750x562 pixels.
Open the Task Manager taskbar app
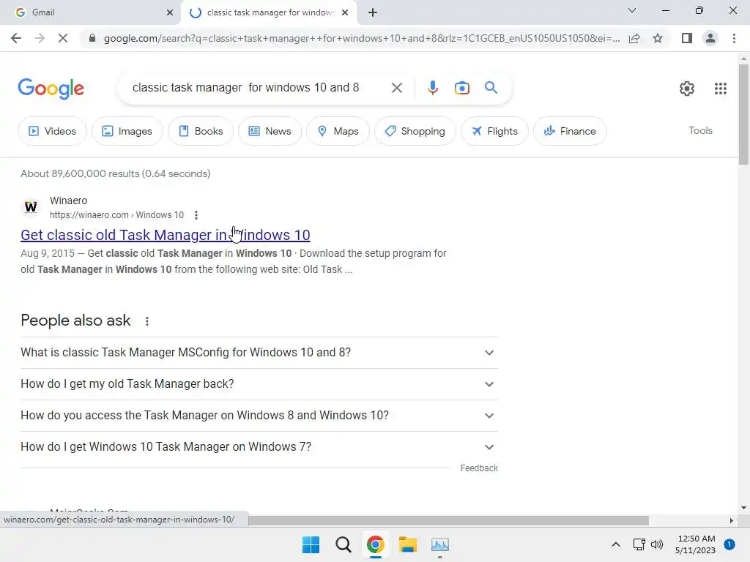pyautogui.click(x=440, y=544)
